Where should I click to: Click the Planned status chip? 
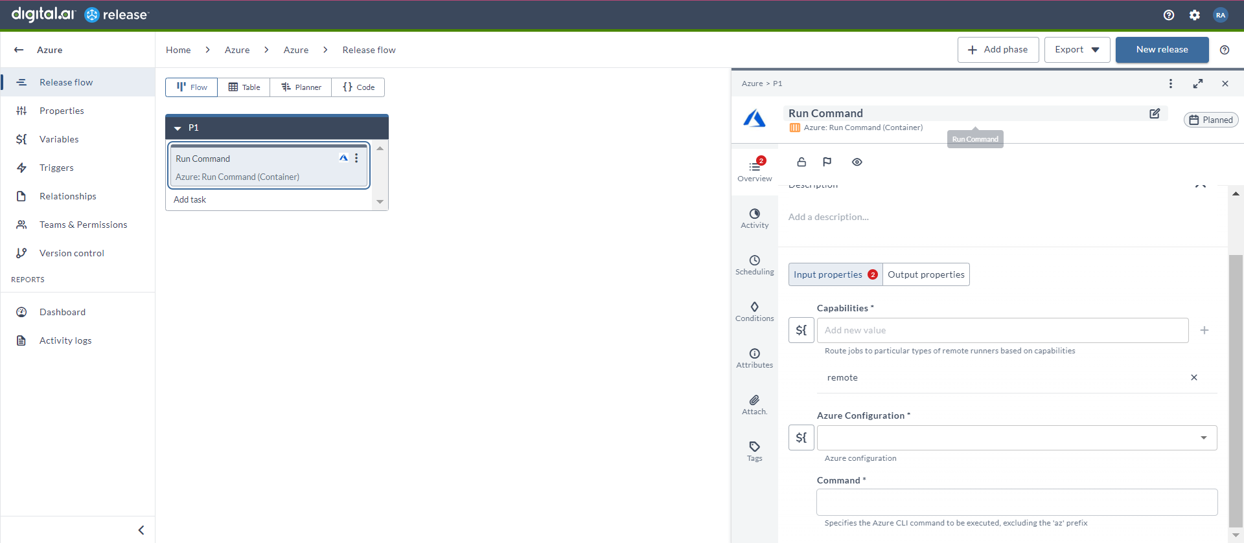coord(1211,120)
